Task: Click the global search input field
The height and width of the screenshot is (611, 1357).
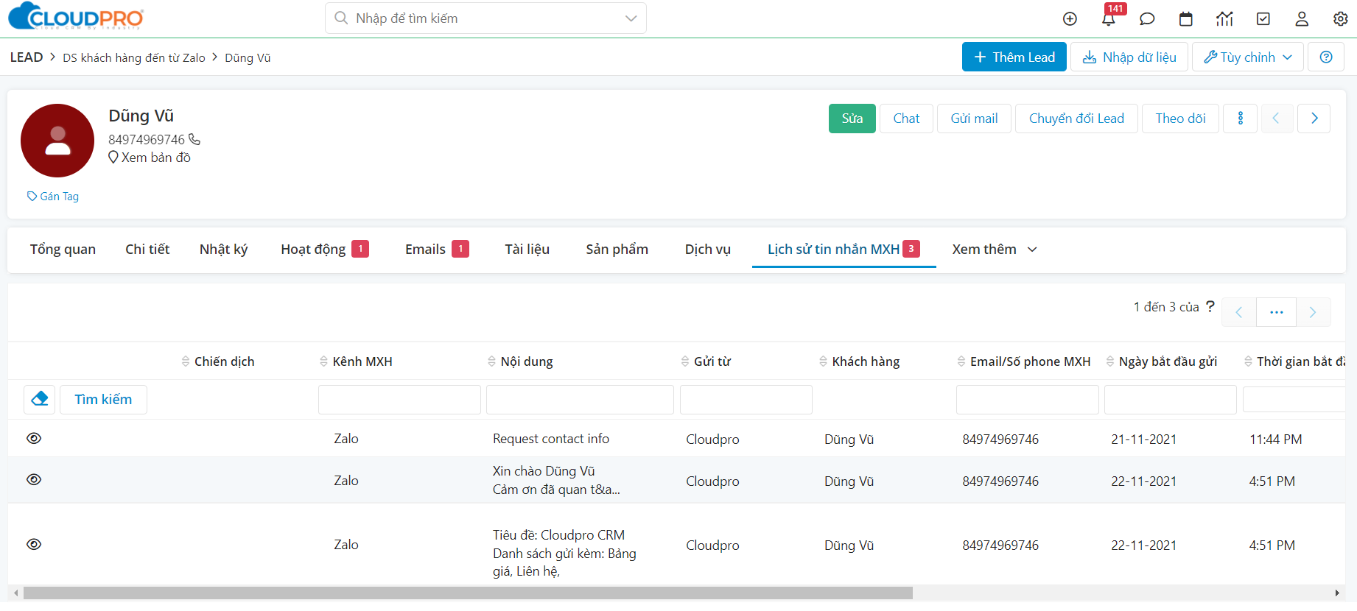Action: pos(485,18)
